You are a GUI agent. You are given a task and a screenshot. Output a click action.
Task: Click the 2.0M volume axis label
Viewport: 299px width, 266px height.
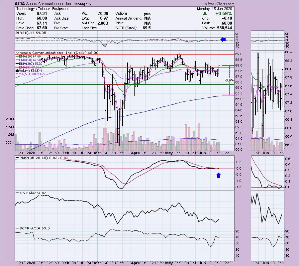point(10,119)
